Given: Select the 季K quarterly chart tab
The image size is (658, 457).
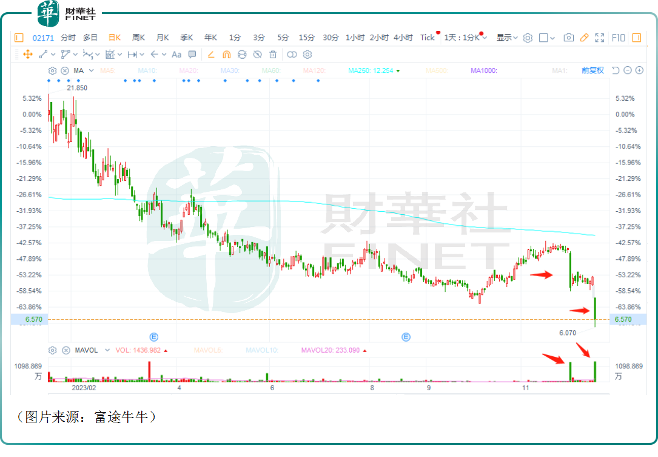Looking at the screenshot, I should 187,38.
